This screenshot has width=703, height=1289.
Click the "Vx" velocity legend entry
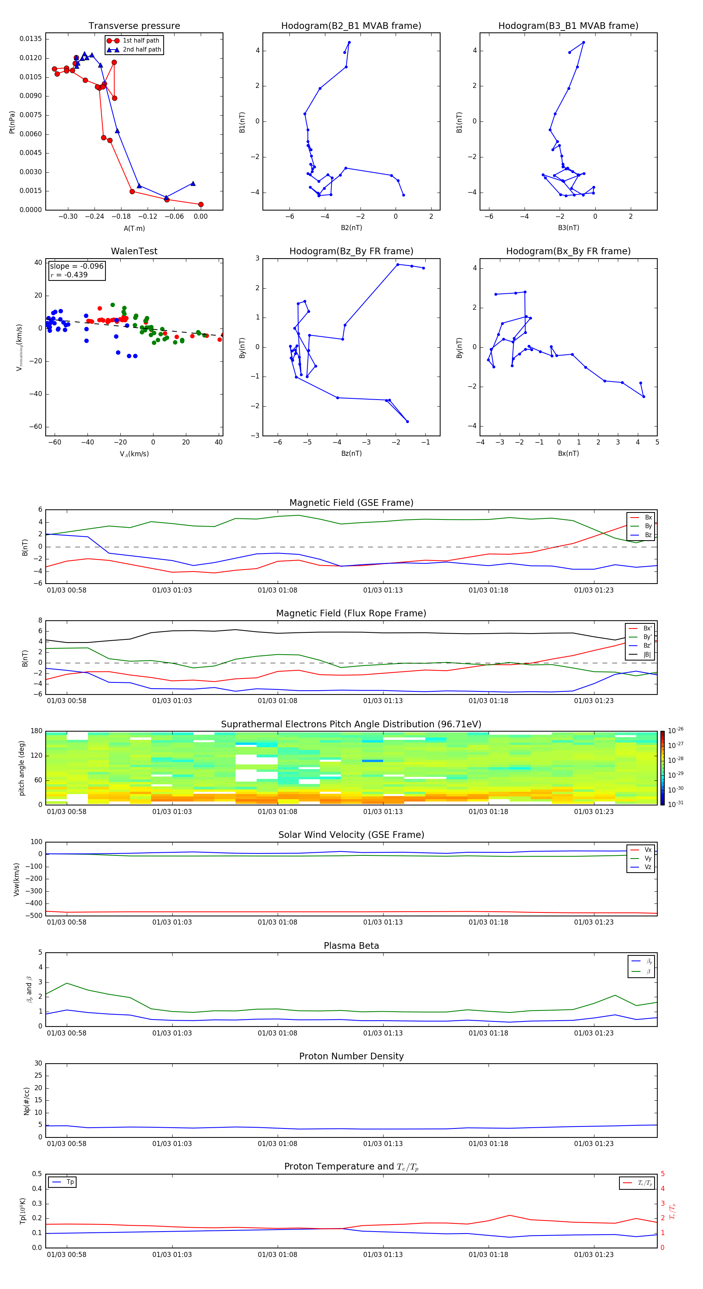tap(641, 850)
